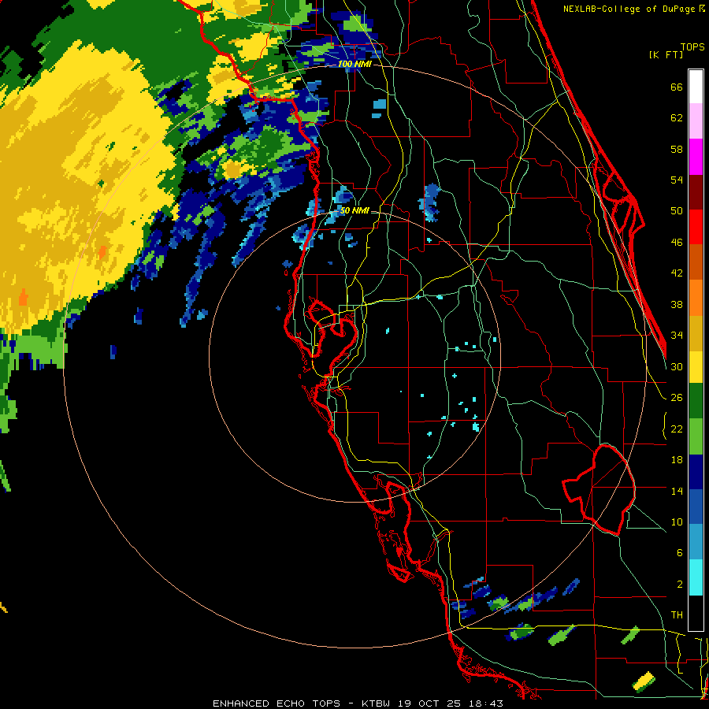Select the dark red (maroon) legend swatch
Screen dimensions: 709x709
(696, 191)
